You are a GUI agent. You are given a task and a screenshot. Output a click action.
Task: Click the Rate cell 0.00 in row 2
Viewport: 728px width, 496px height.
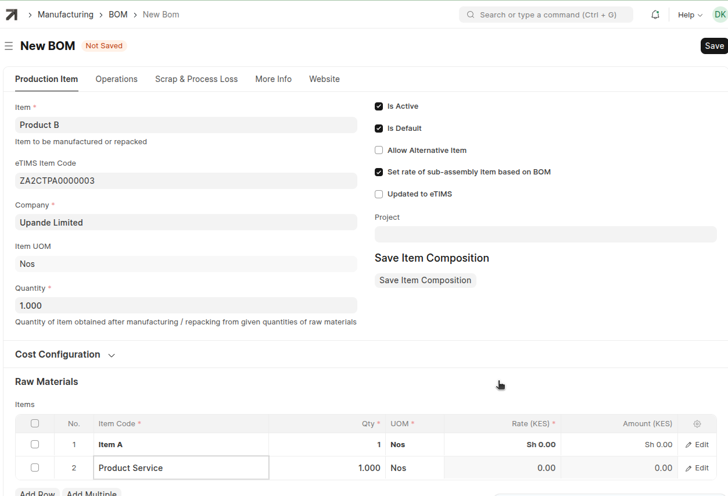[503, 468]
